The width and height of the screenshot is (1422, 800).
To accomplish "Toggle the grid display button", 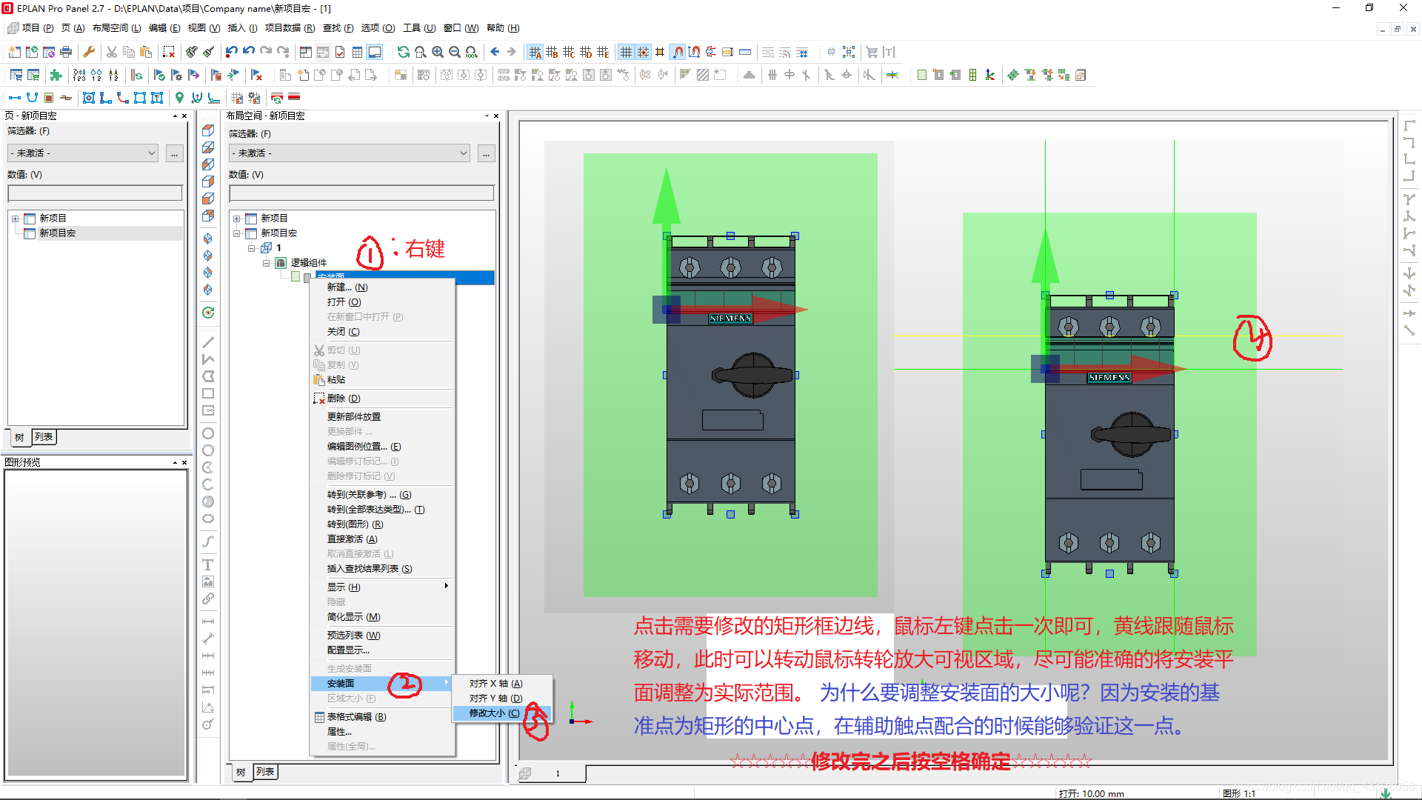I will (626, 52).
